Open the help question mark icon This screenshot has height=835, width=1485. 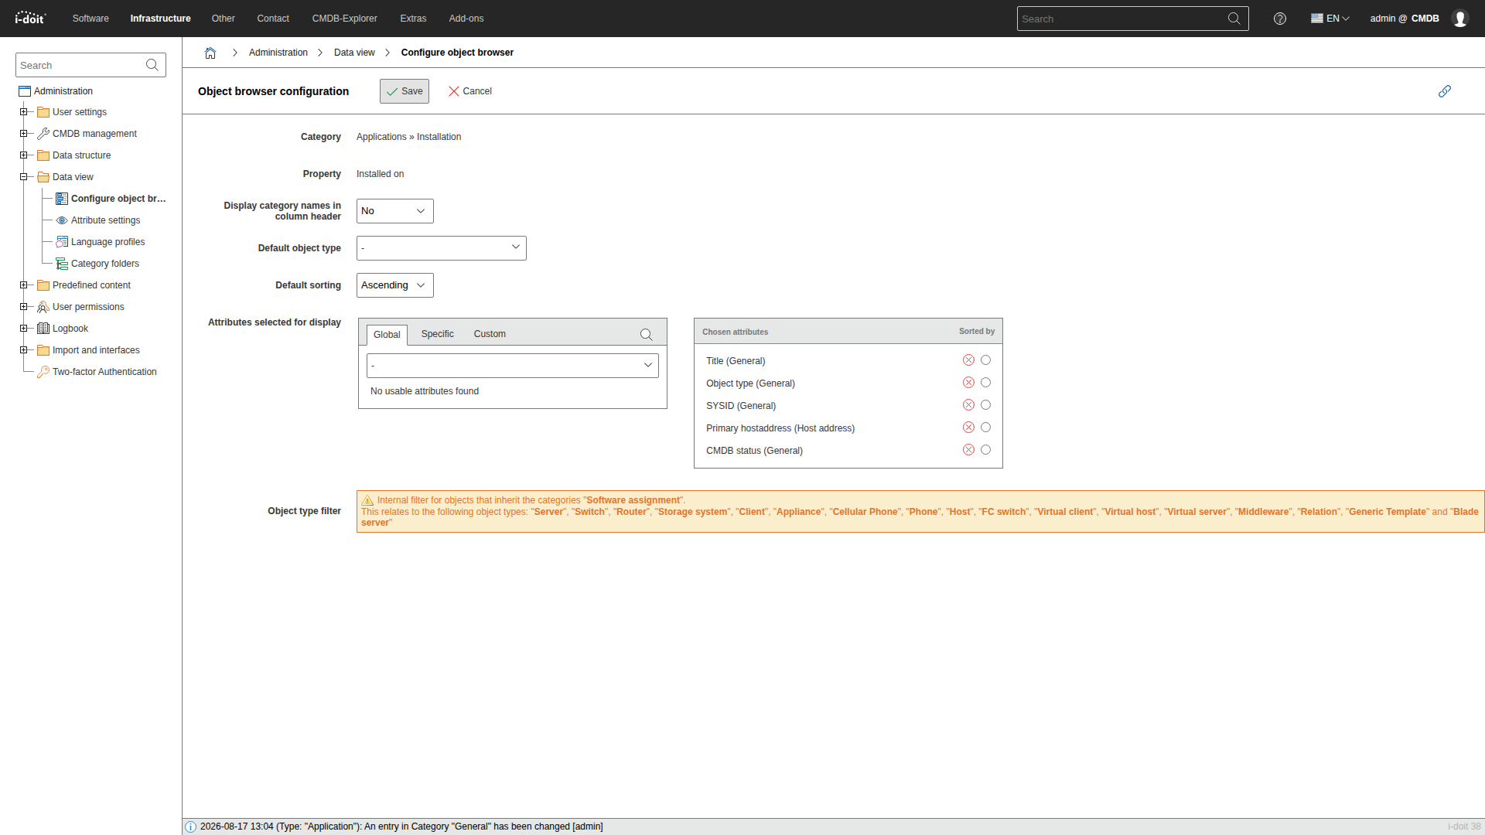tap(1280, 19)
